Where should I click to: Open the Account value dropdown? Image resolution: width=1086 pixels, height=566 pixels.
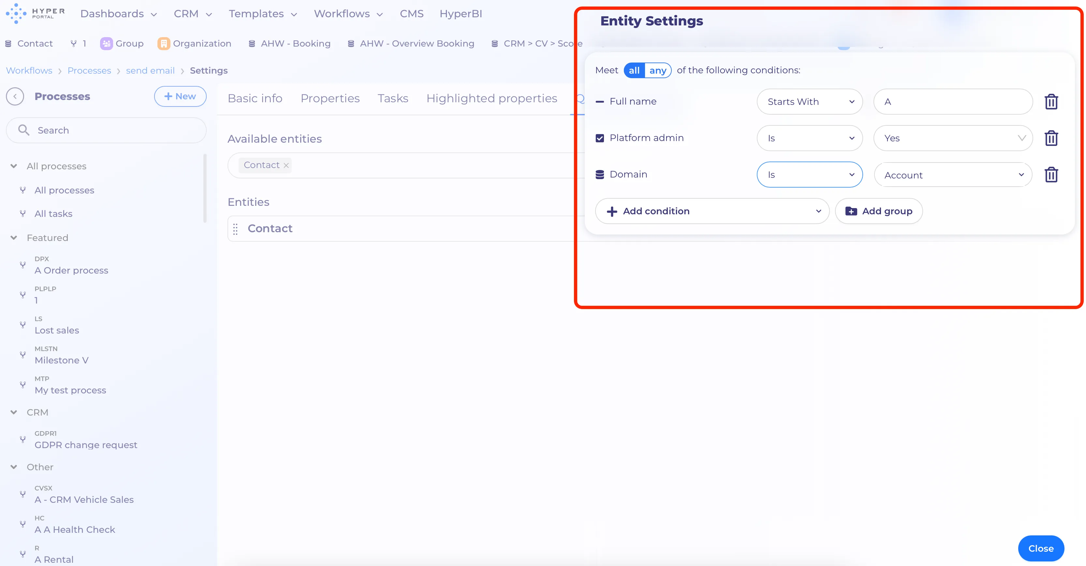(953, 175)
